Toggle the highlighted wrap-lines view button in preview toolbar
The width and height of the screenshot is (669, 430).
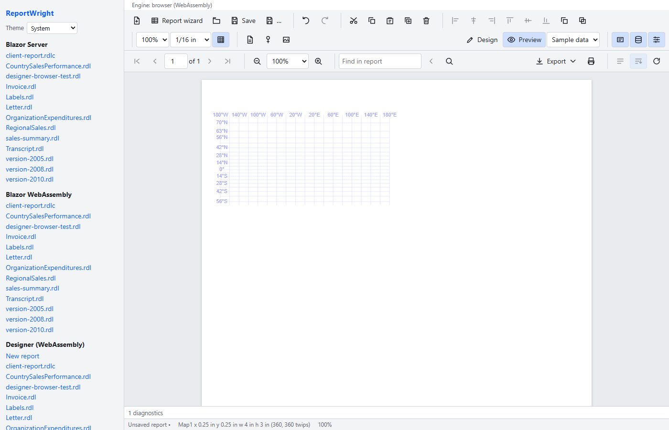pyautogui.click(x=638, y=61)
